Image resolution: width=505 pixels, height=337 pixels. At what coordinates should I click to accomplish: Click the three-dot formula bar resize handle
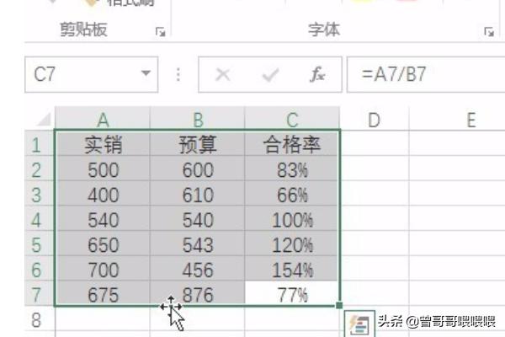178,75
